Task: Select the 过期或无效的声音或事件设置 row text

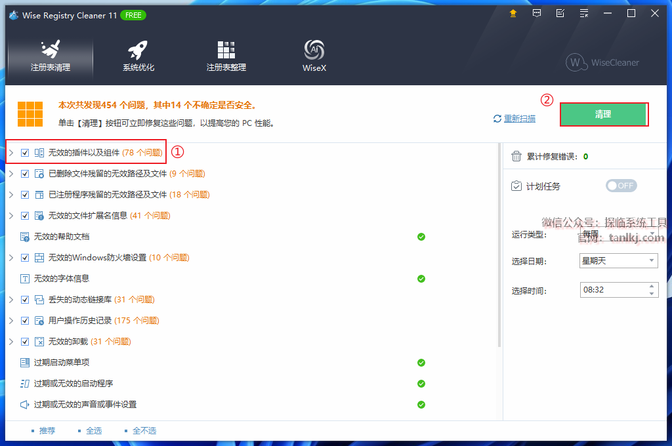Action: tap(85, 405)
